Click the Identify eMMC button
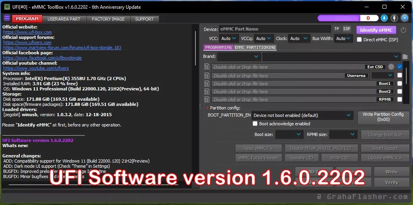413x205 pixels. click(376, 30)
